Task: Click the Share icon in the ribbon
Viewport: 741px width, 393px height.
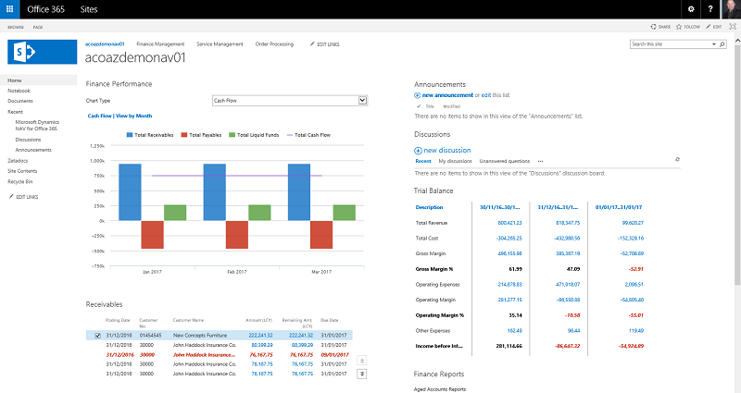Action: point(657,28)
